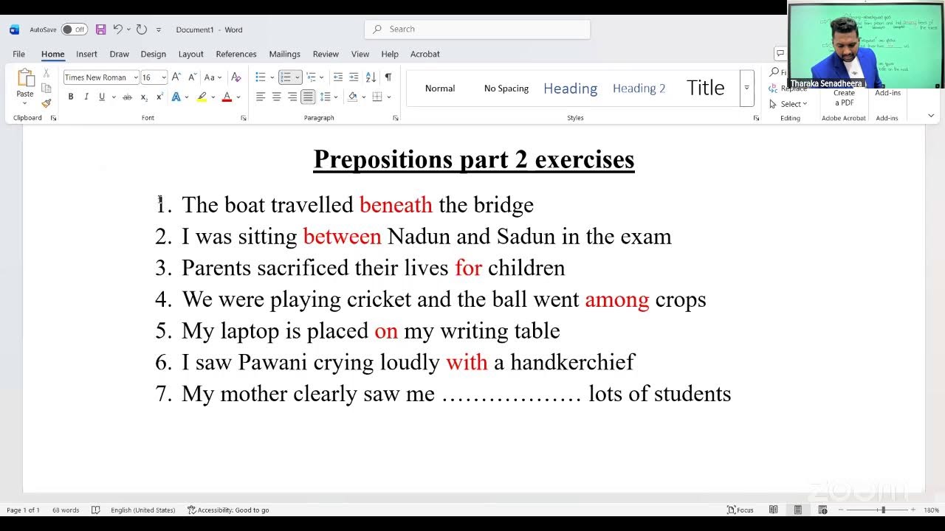945x531 pixels.
Task: Apply subscript formatting
Action: (x=144, y=97)
